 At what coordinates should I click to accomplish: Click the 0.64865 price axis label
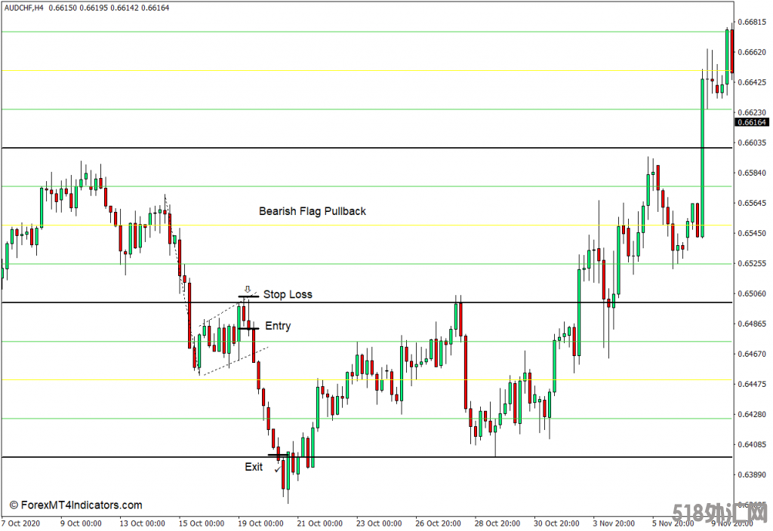(x=753, y=324)
